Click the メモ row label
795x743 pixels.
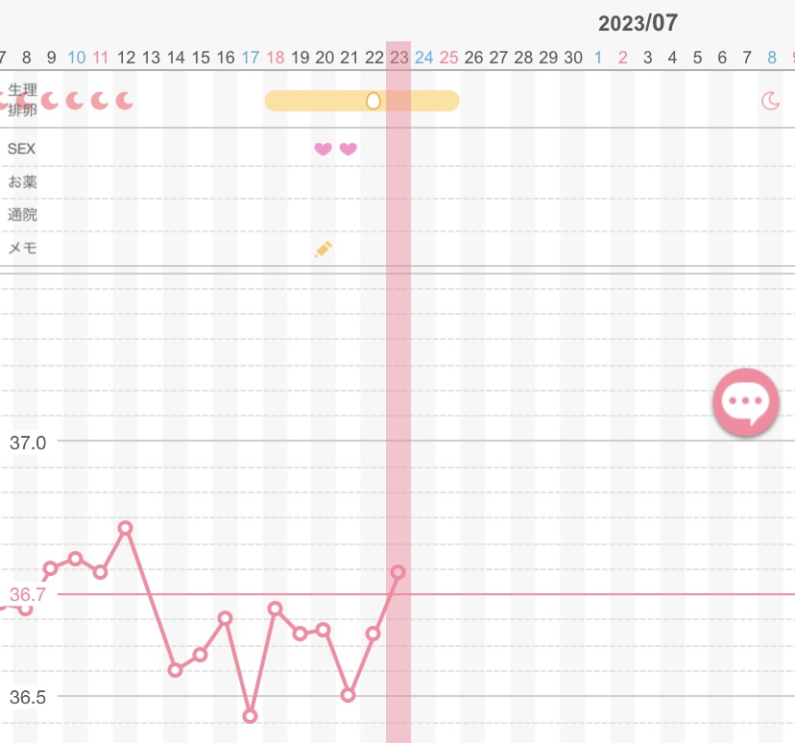tap(22, 248)
